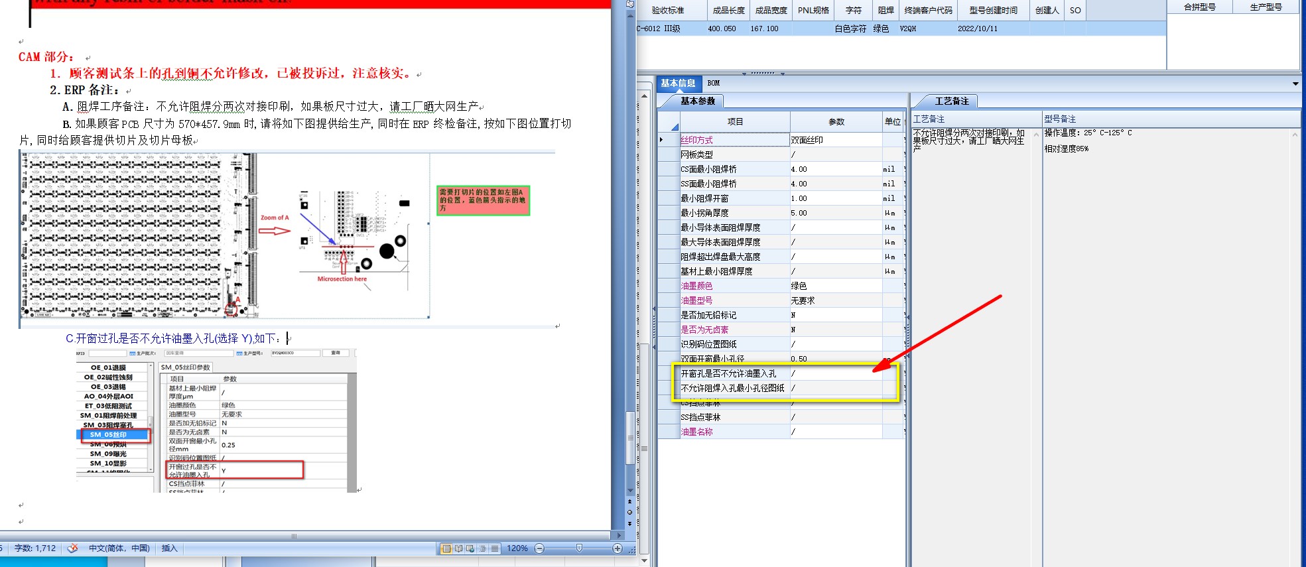This screenshot has width=1306, height=567.
Task: Switch Word to Outline view
Action: pos(482,548)
